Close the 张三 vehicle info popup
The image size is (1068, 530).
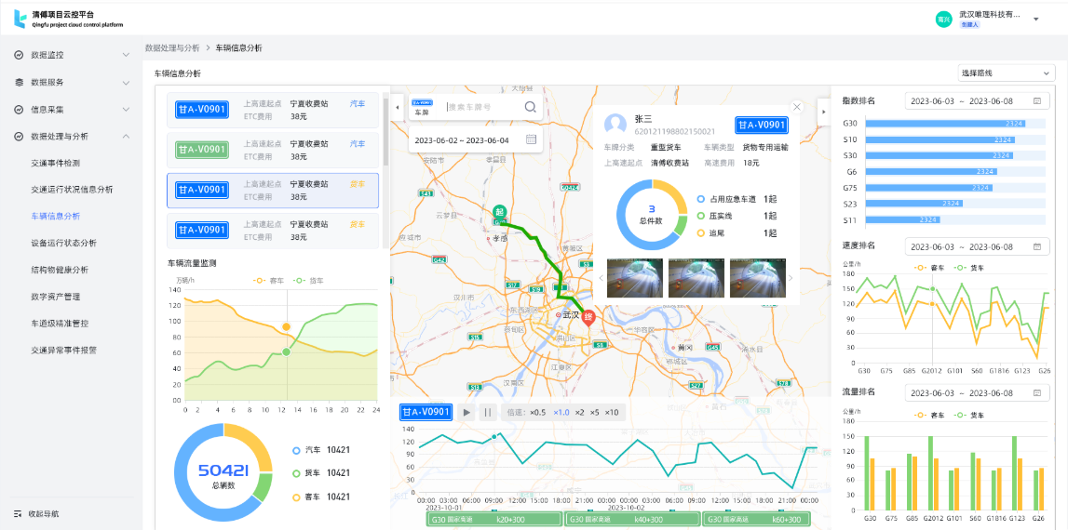coord(796,107)
